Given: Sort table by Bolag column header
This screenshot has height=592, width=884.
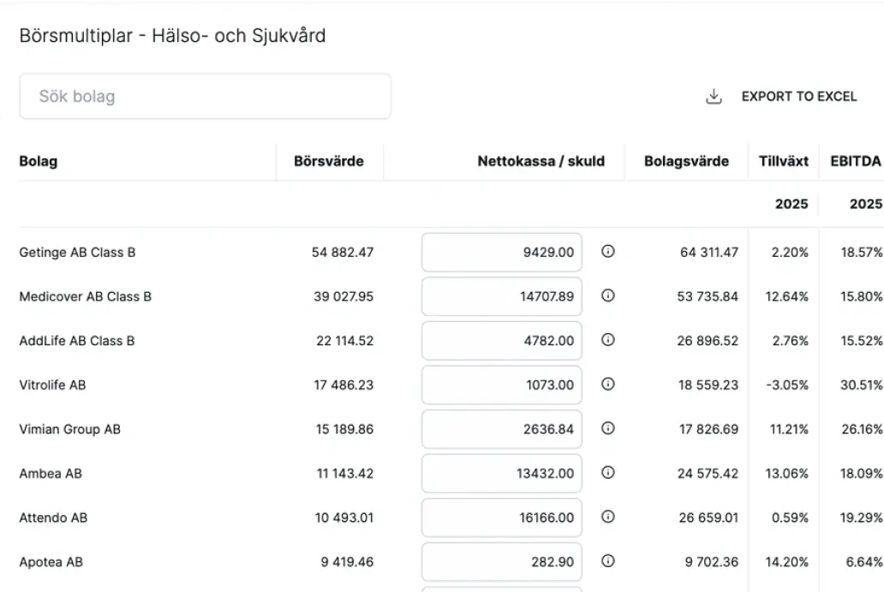Looking at the screenshot, I should [39, 161].
